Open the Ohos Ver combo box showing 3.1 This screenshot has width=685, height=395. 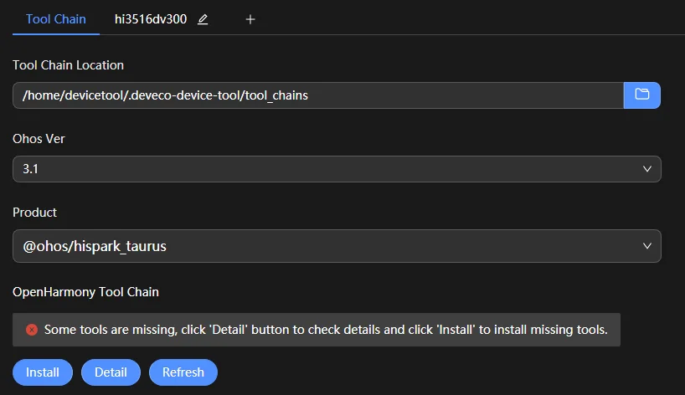[337, 169]
